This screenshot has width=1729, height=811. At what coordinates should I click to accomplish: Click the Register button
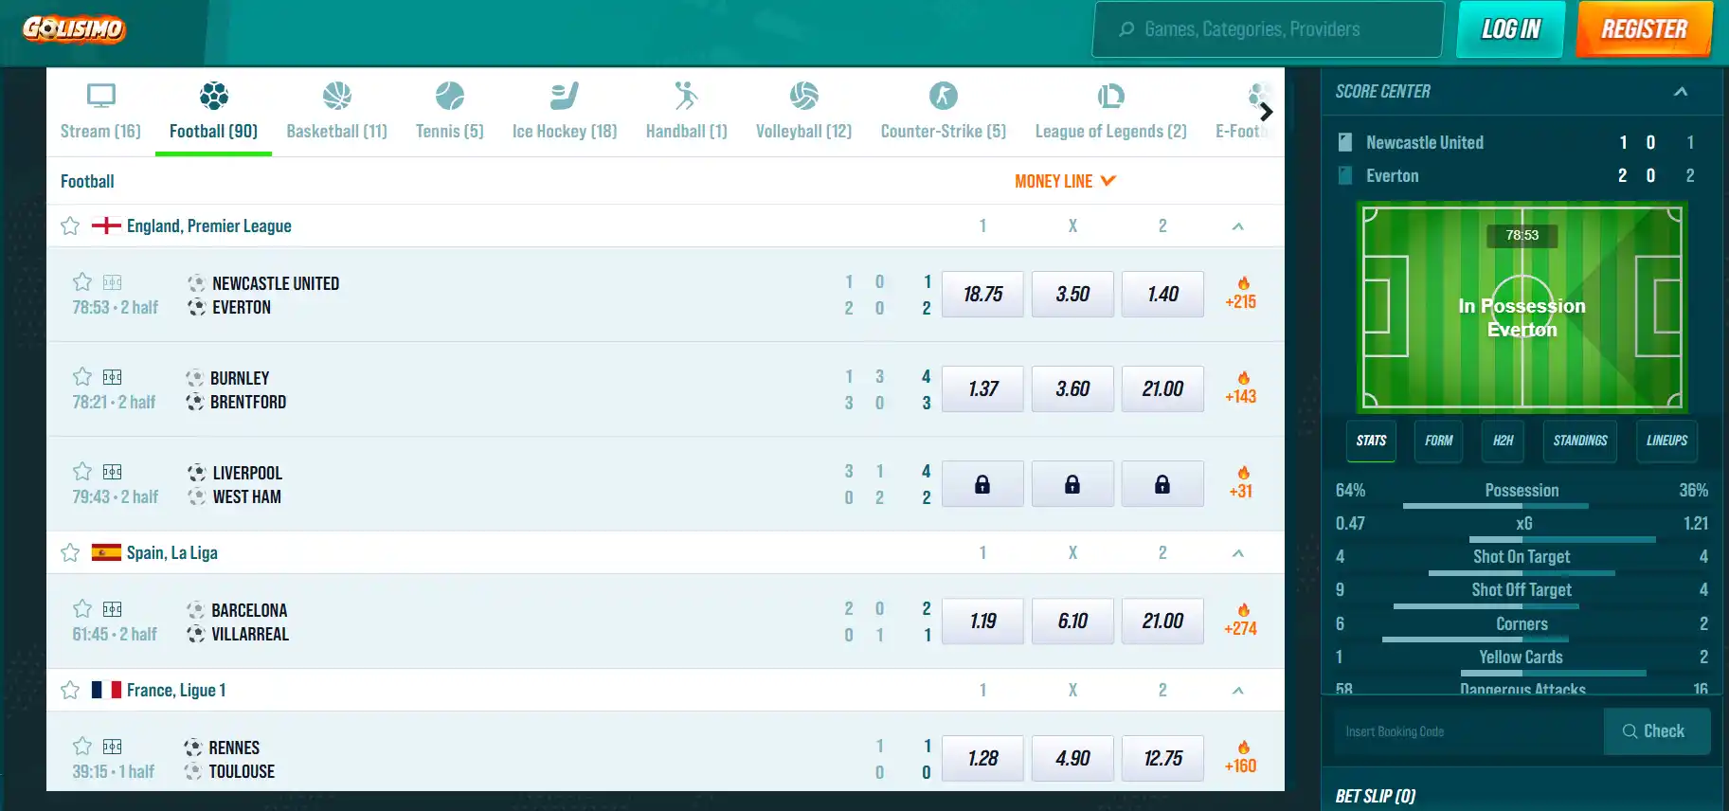pyautogui.click(x=1644, y=29)
